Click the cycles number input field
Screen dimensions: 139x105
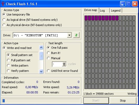coord(57,64)
